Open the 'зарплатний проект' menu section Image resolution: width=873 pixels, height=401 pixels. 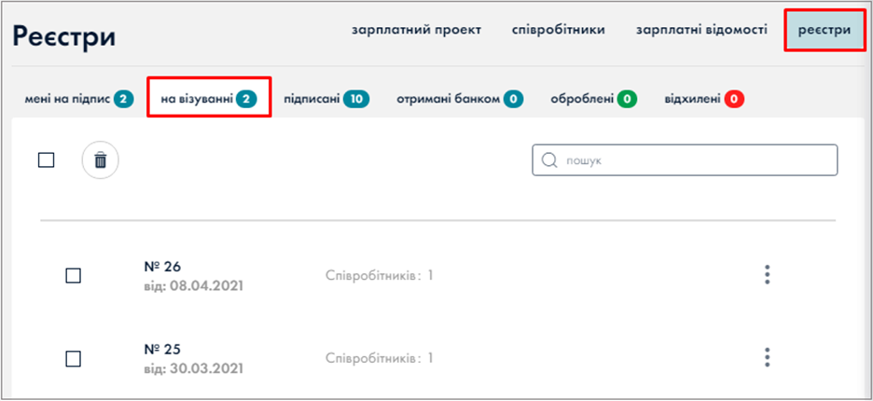pos(416,30)
